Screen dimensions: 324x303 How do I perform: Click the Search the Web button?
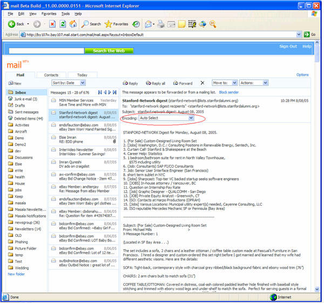tap(109, 51)
